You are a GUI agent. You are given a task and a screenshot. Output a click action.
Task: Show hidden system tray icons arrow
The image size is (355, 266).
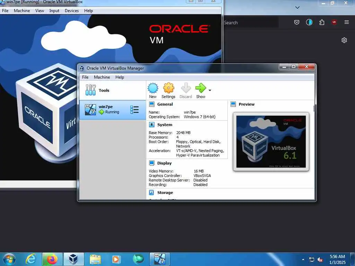click(303, 259)
